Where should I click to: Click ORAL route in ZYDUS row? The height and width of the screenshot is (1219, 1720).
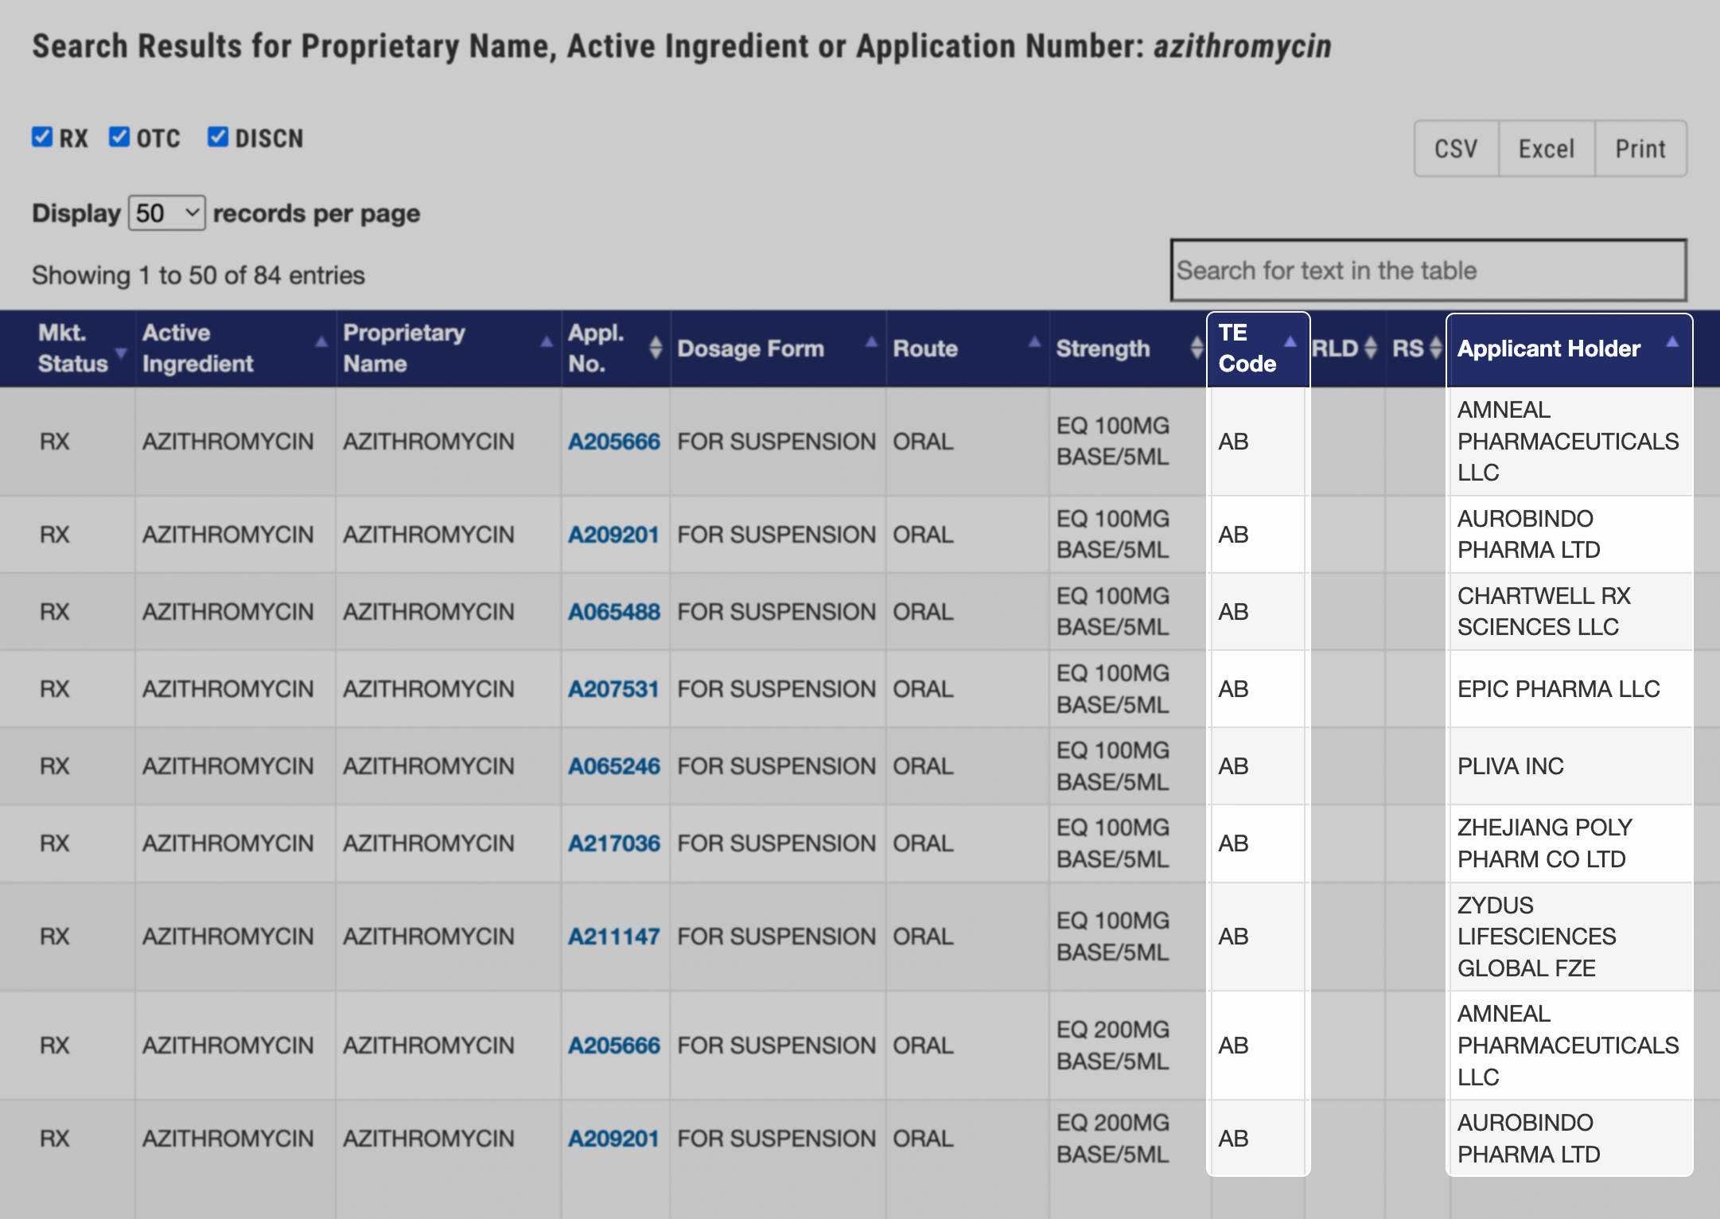[x=923, y=937]
